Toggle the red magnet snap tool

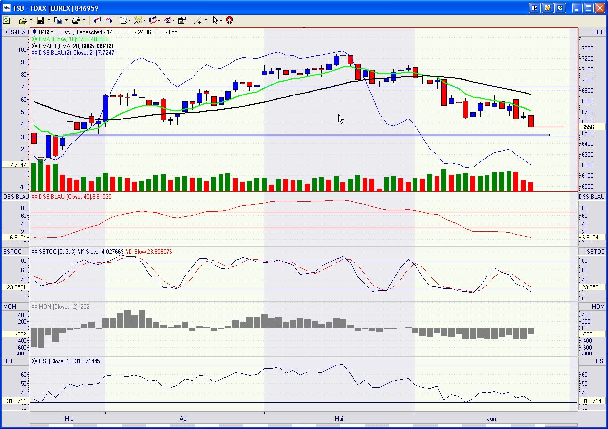[229, 20]
